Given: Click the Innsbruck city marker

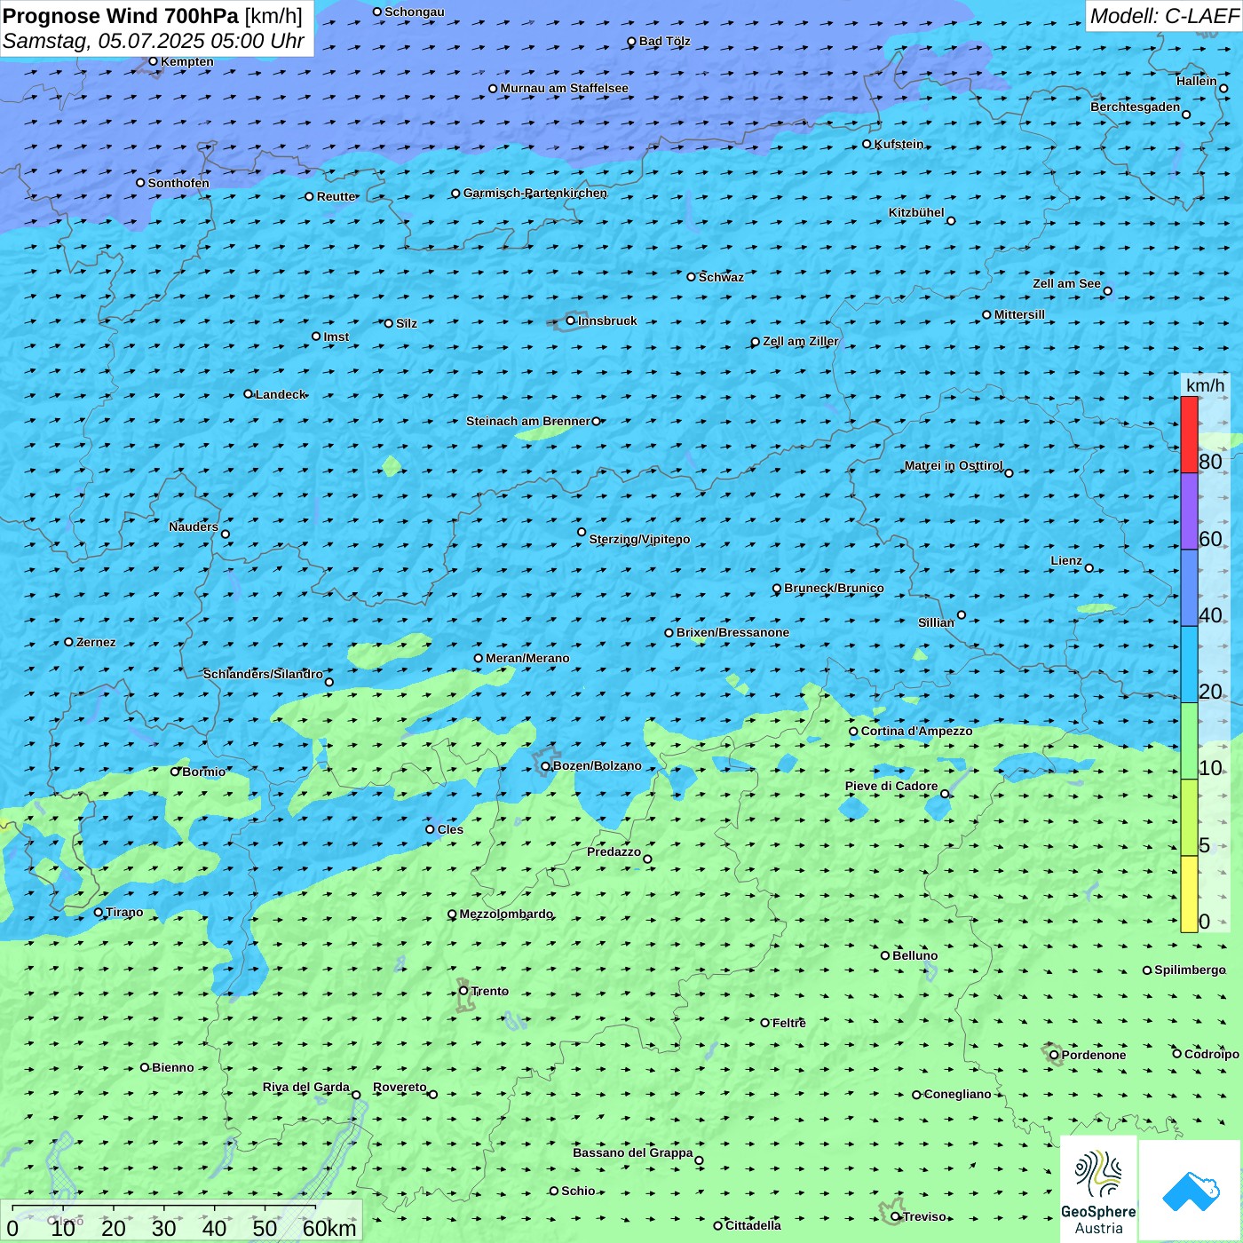Looking at the screenshot, I should pos(571,321).
